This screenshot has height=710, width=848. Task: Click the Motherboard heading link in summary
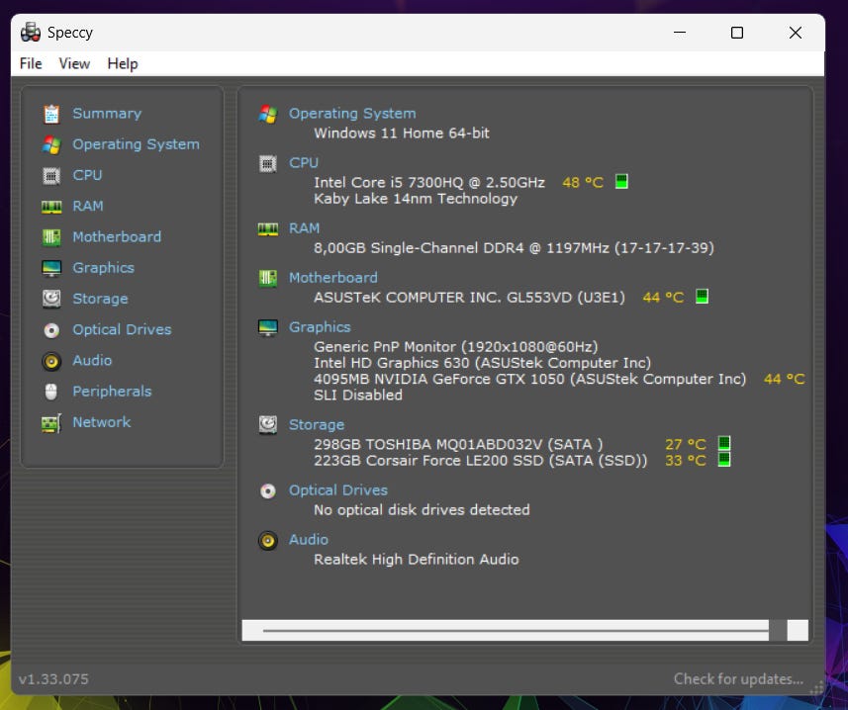[x=333, y=278]
